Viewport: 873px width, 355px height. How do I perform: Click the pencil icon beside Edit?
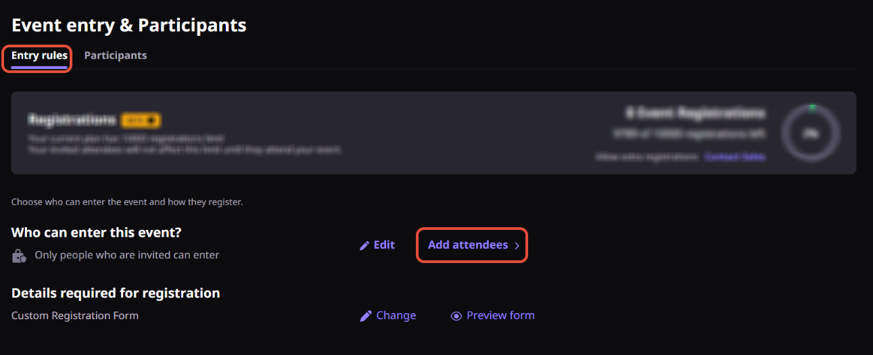click(364, 245)
